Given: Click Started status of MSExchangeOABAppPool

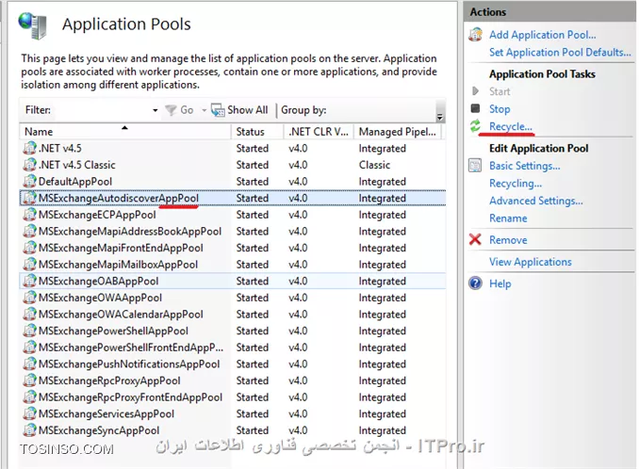Looking at the screenshot, I should click(253, 282).
